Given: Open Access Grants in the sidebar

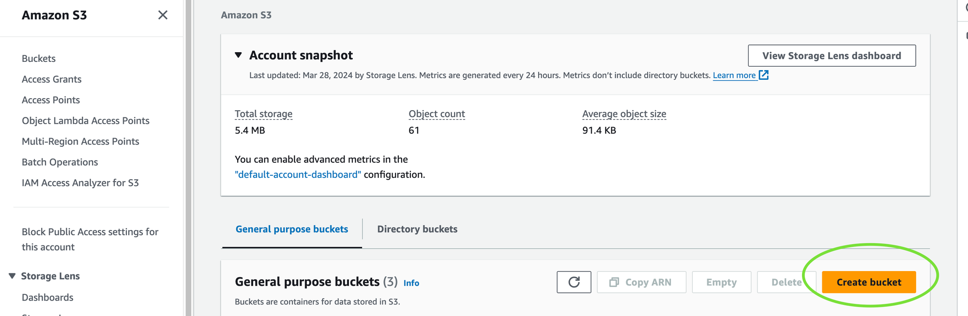Looking at the screenshot, I should pos(51,79).
